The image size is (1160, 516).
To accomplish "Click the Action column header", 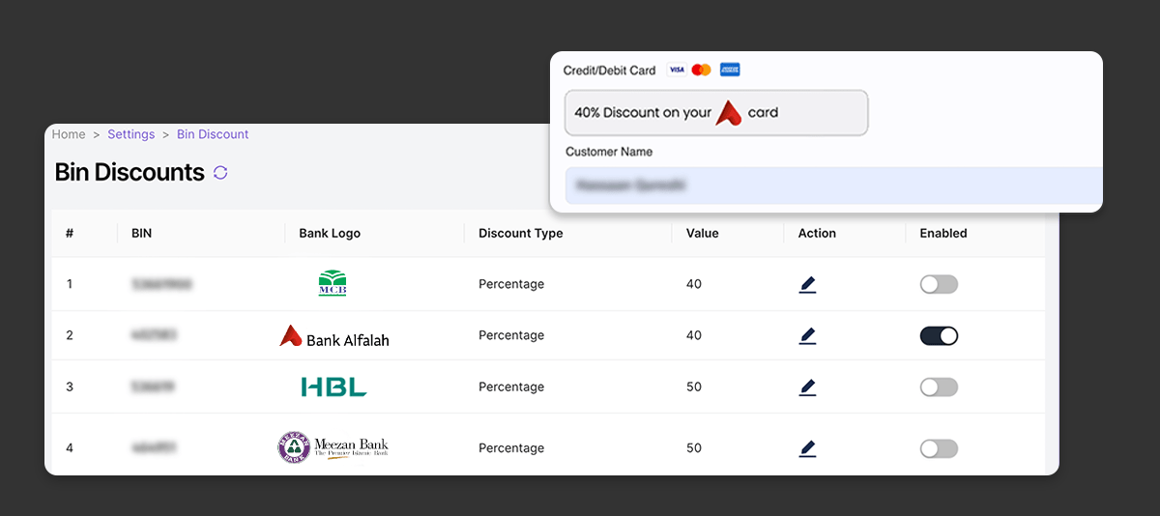I will (x=817, y=233).
